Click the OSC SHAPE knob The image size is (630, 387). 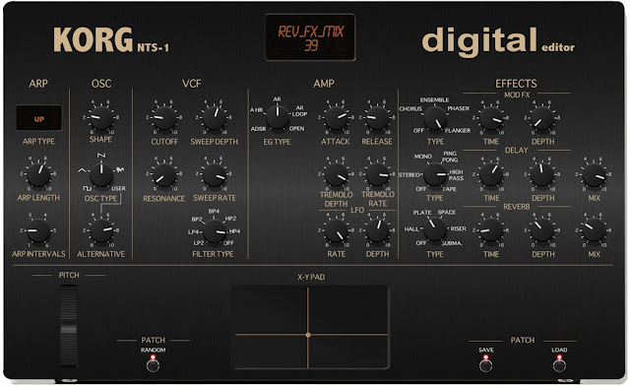pyautogui.click(x=100, y=118)
